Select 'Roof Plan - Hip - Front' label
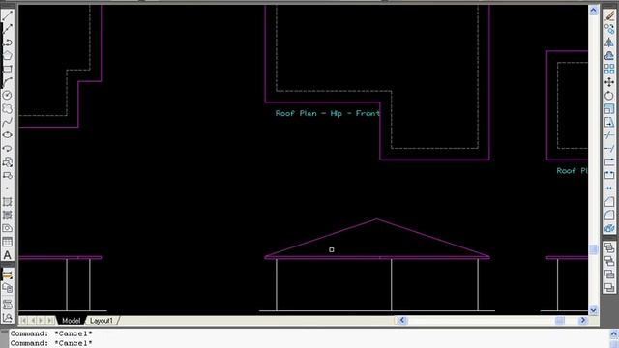 [327, 114]
